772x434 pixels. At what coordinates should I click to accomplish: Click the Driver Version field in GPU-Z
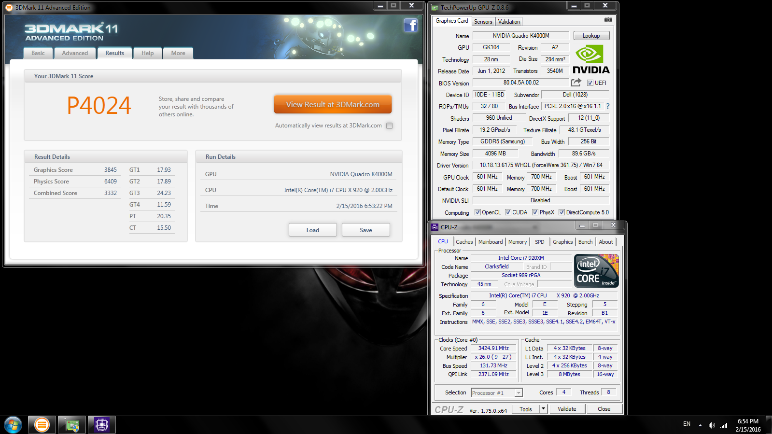click(x=541, y=165)
